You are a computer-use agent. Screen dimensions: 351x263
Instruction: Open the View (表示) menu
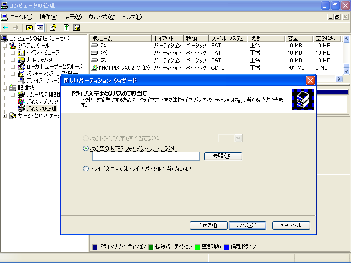(73, 17)
